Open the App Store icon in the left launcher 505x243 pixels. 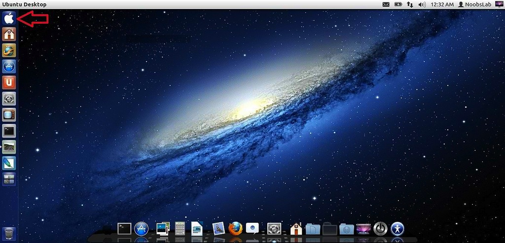(9, 67)
